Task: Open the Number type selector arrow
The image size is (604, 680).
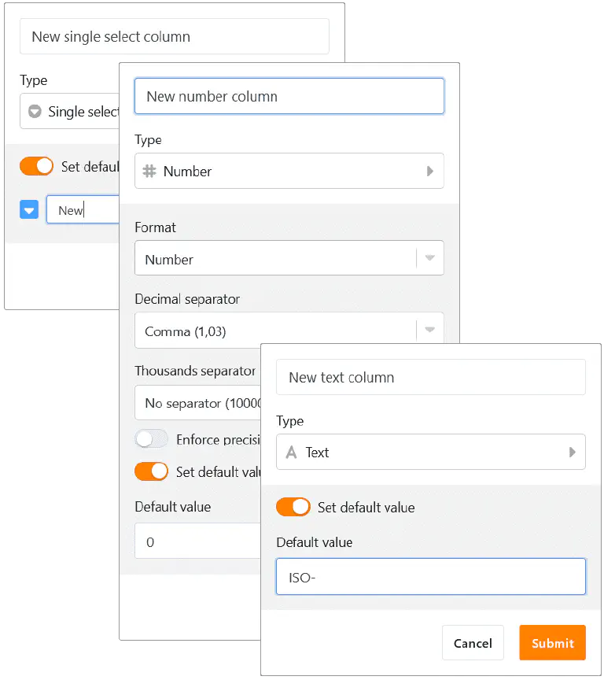Action: 430,172
